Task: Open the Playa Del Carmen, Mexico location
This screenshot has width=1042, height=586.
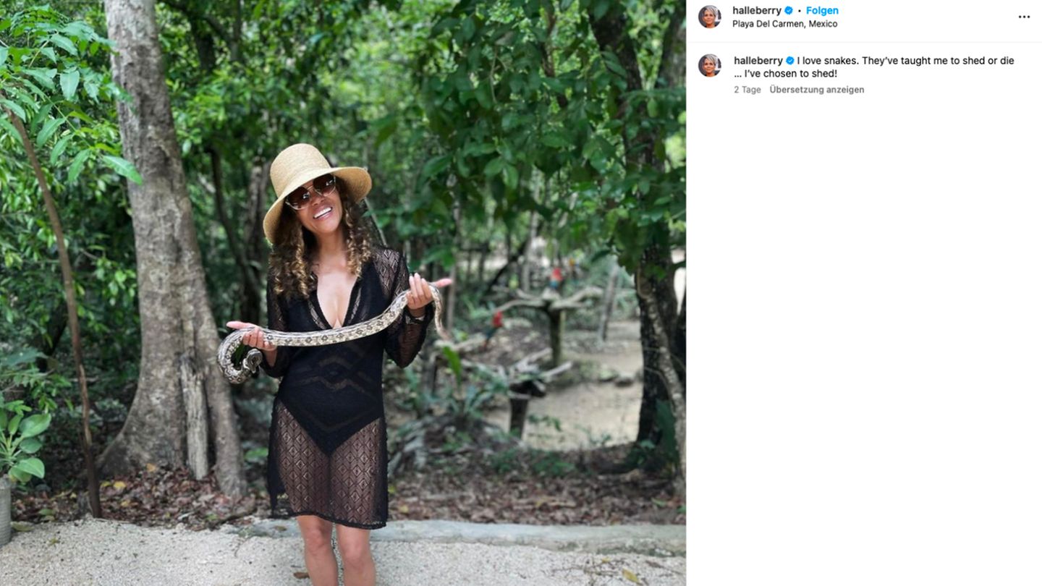Action: coord(784,24)
